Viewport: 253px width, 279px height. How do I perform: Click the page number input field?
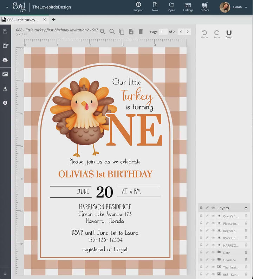[163, 32]
